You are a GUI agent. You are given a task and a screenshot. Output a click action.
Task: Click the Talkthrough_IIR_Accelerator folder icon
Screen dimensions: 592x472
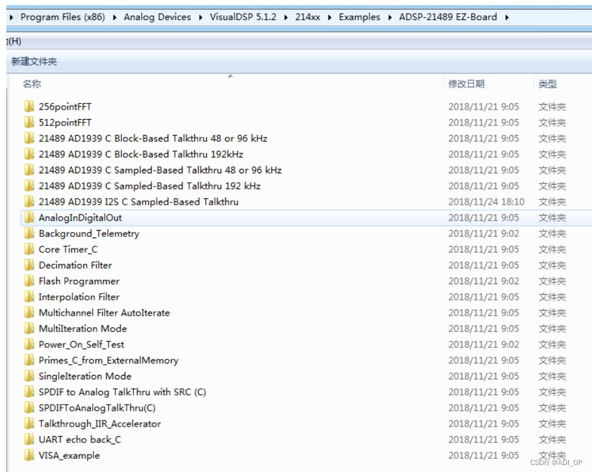(29, 423)
